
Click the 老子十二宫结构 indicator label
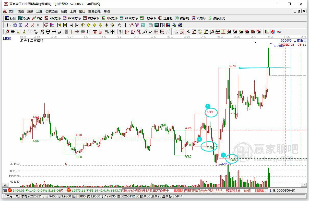tap(32, 40)
